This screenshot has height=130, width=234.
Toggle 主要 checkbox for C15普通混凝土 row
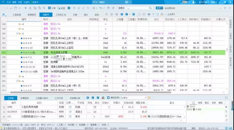click(x=70, y=111)
